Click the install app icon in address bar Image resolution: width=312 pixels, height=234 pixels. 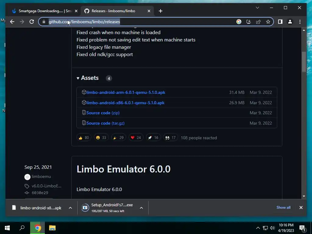[x=249, y=22]
